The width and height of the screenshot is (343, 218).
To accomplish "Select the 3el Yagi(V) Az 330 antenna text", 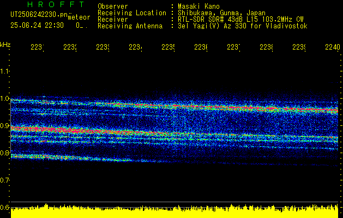I will [x=243, y=26].
